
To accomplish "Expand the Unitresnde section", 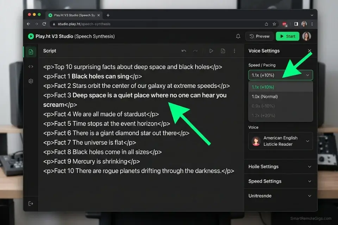I will 281,196.
